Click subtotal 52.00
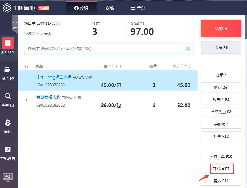Image resolution: width=247 pixels, height=188 pixels. pyautogui.click(x=184, y=105)
